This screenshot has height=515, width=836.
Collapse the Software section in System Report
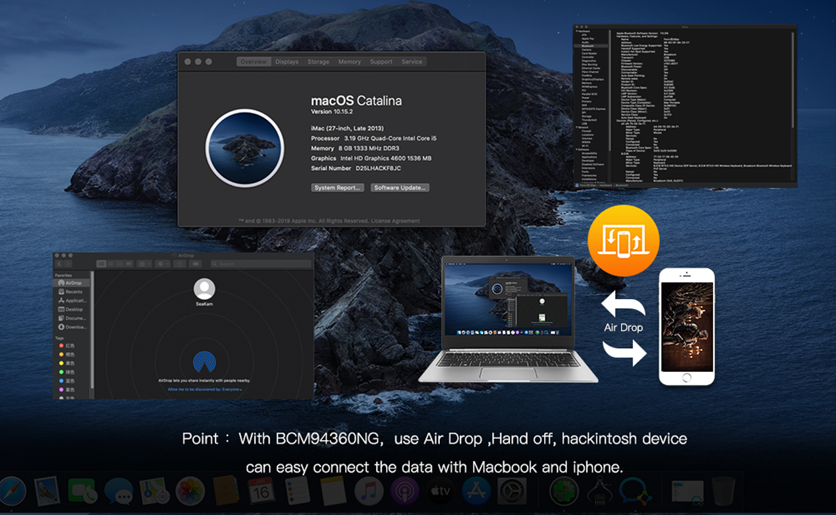coord(576,150)
